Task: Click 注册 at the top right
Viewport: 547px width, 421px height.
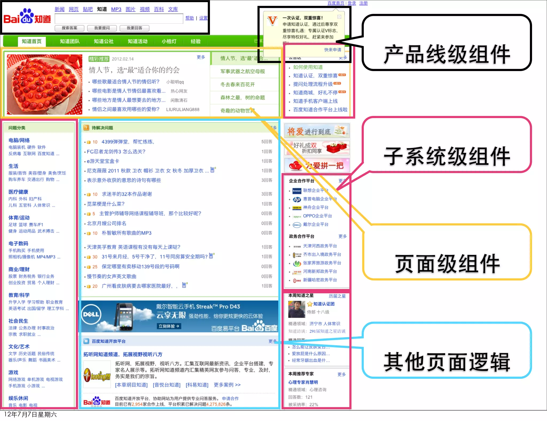Action: (x=363, y=3)
